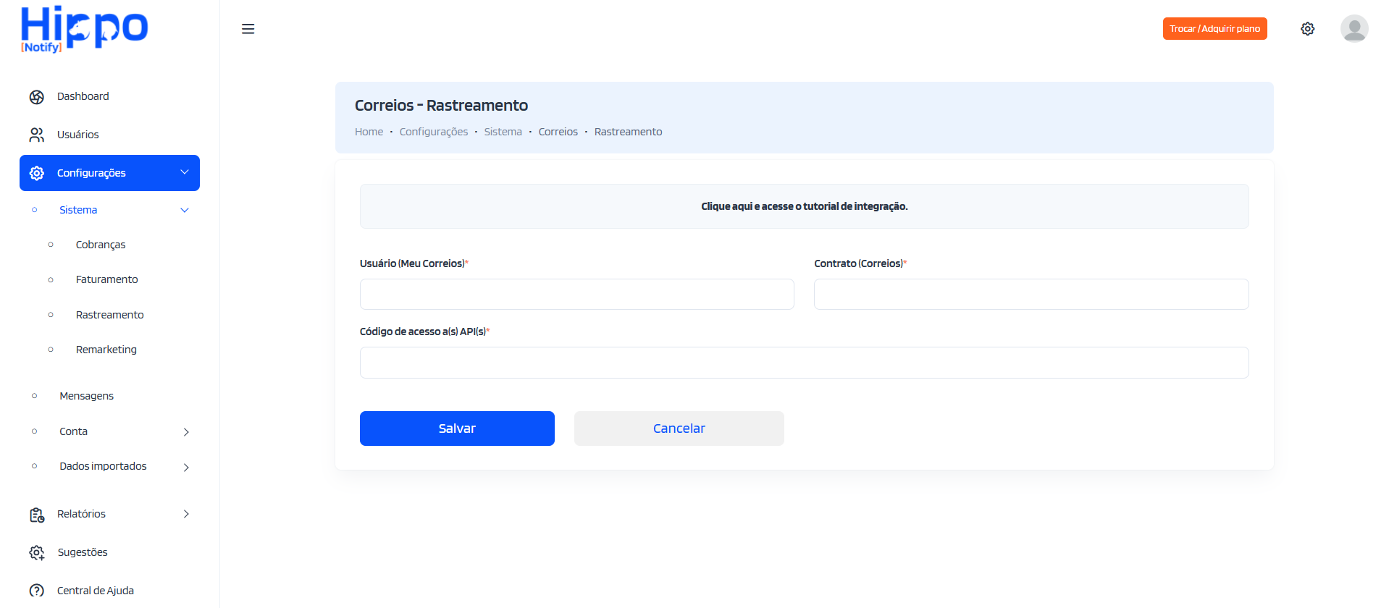Click the Sugestões gear icon

pyautogui.click(x=37, y=553)
